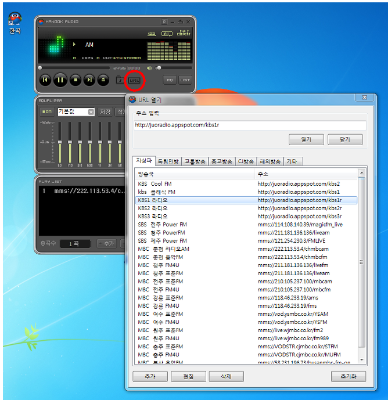Screen dimensions: 388x400
Task: Click the URL button in Hangok Audio
Action: click(134, 81)
